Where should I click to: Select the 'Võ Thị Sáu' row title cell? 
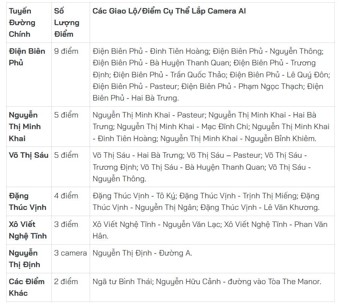29,155
